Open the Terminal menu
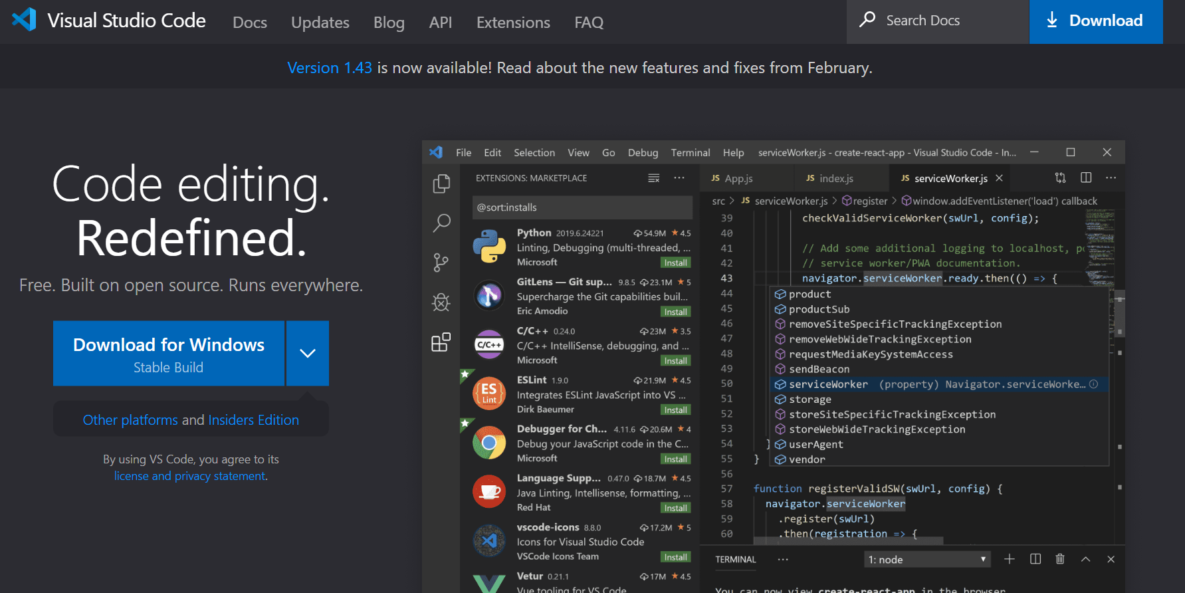The height and width of the screenshot is (593, 1185). coord(691,152)
